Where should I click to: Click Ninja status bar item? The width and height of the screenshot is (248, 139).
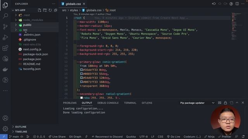point(209,137)
